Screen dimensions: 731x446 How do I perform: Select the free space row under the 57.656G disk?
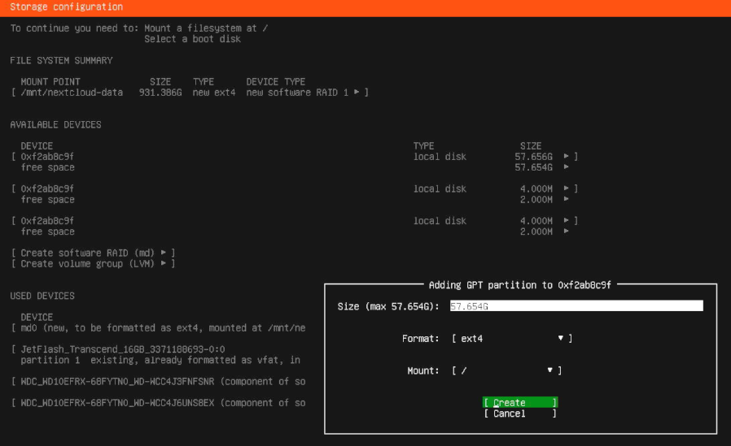(47, 167)
